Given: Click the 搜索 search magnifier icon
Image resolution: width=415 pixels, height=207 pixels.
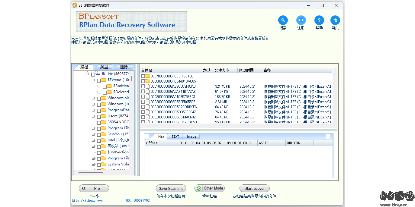Looking at the screenshot, I should click(283, 20).
